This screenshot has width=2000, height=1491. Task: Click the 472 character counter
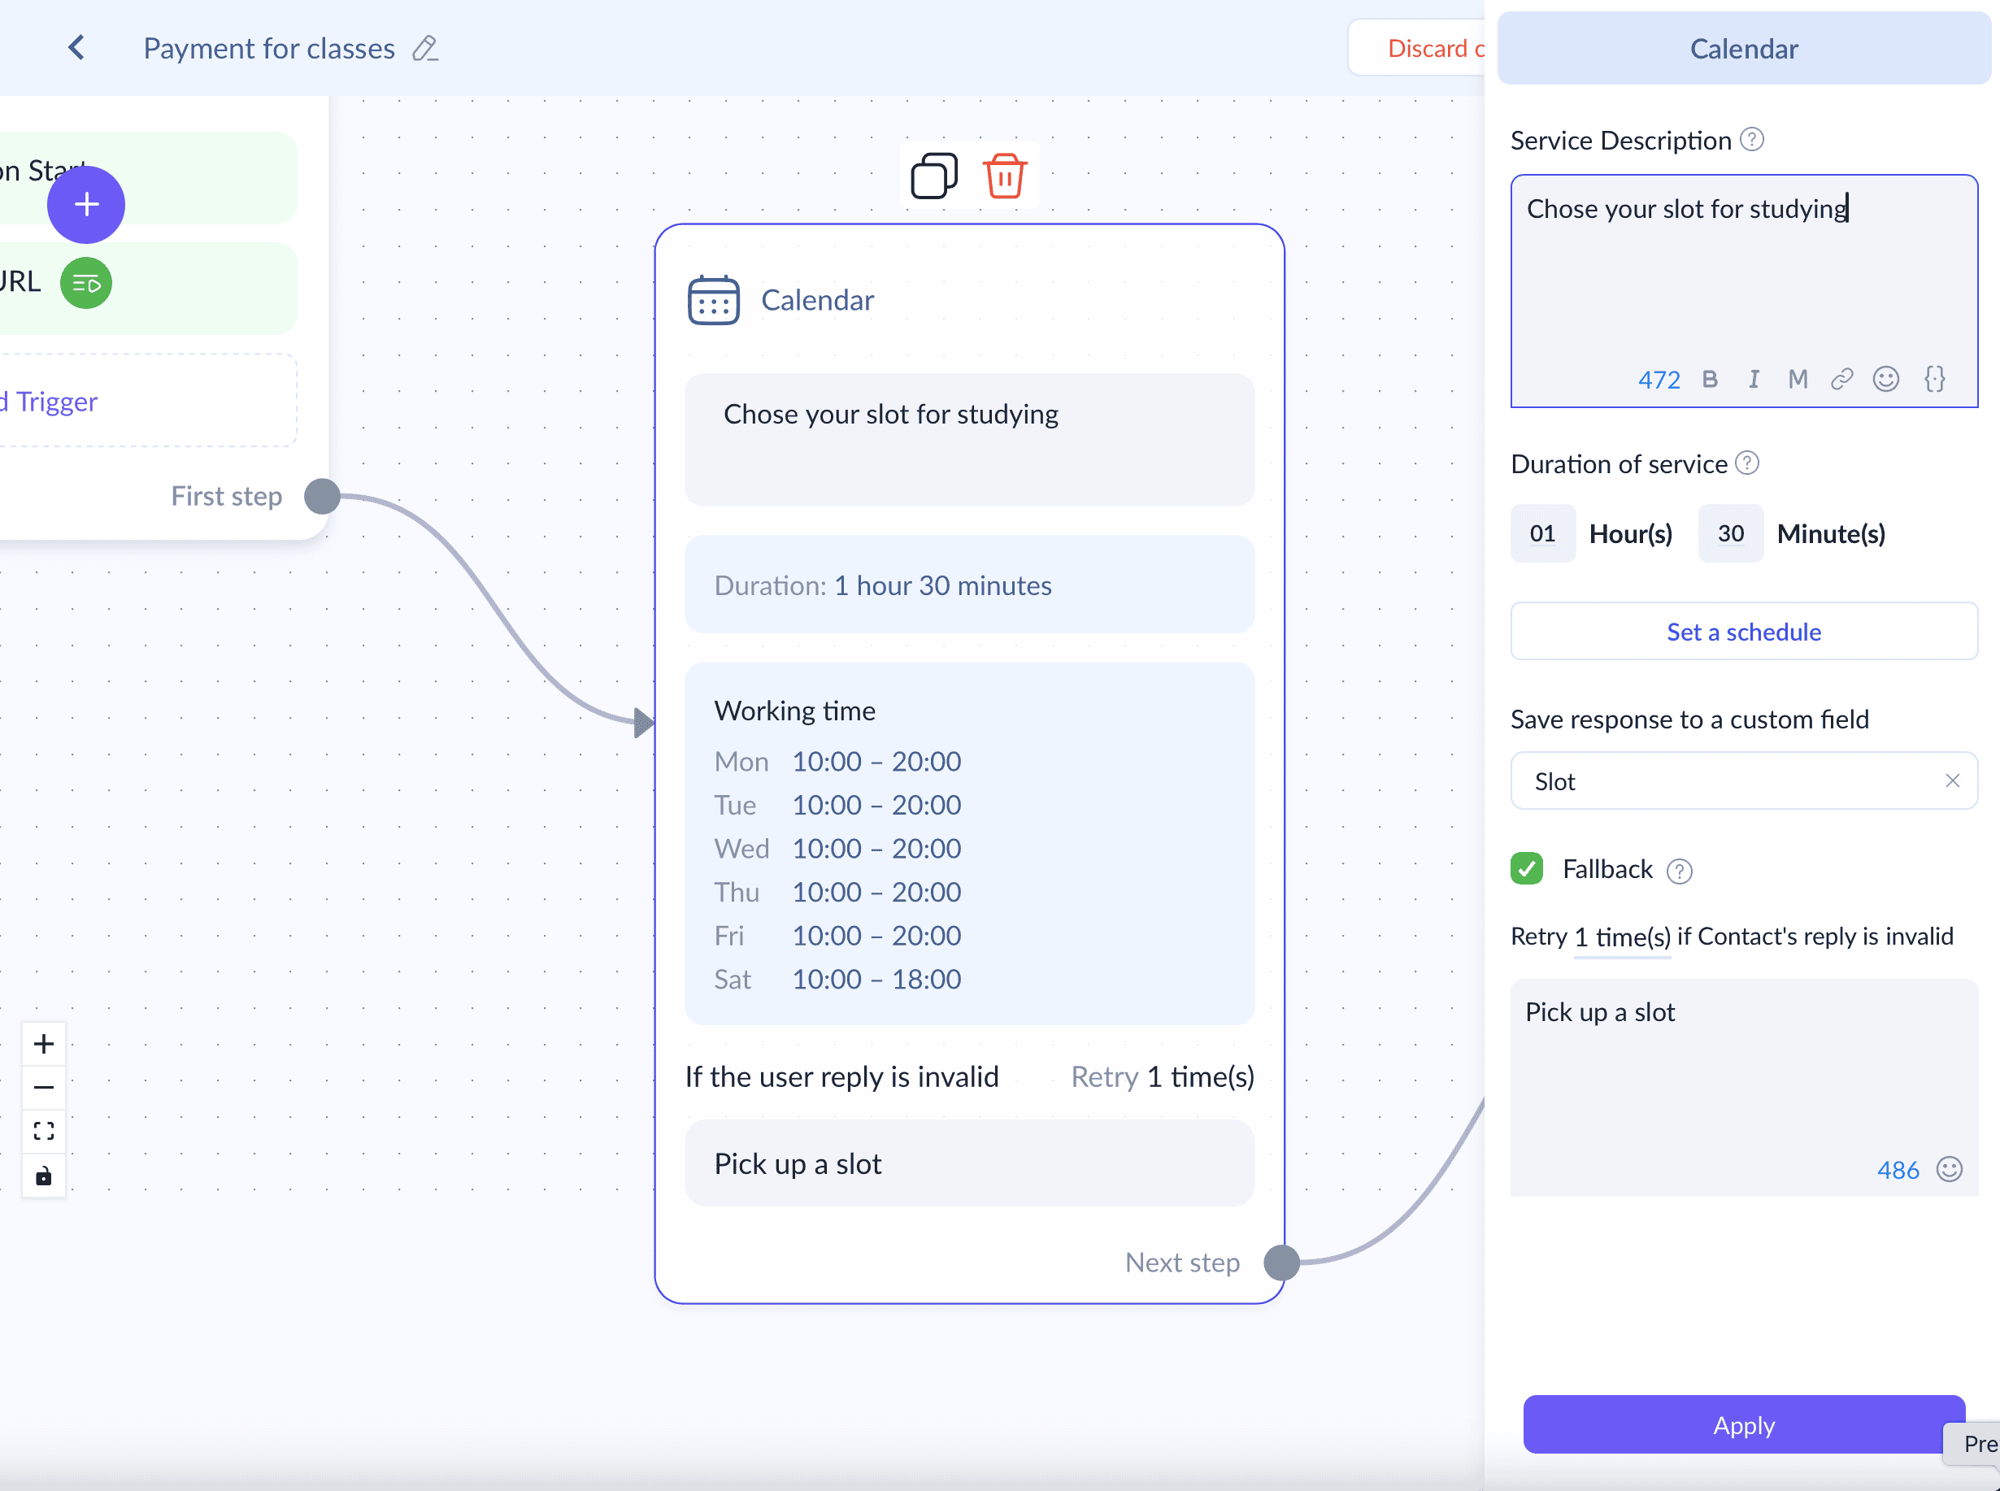click(1659, 380)
